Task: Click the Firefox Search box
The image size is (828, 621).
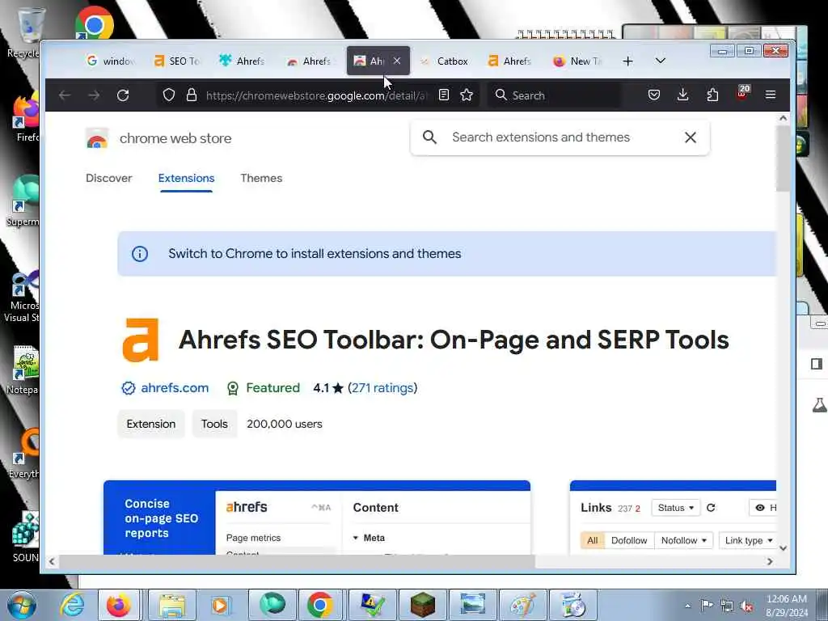Action: point(553,95)
